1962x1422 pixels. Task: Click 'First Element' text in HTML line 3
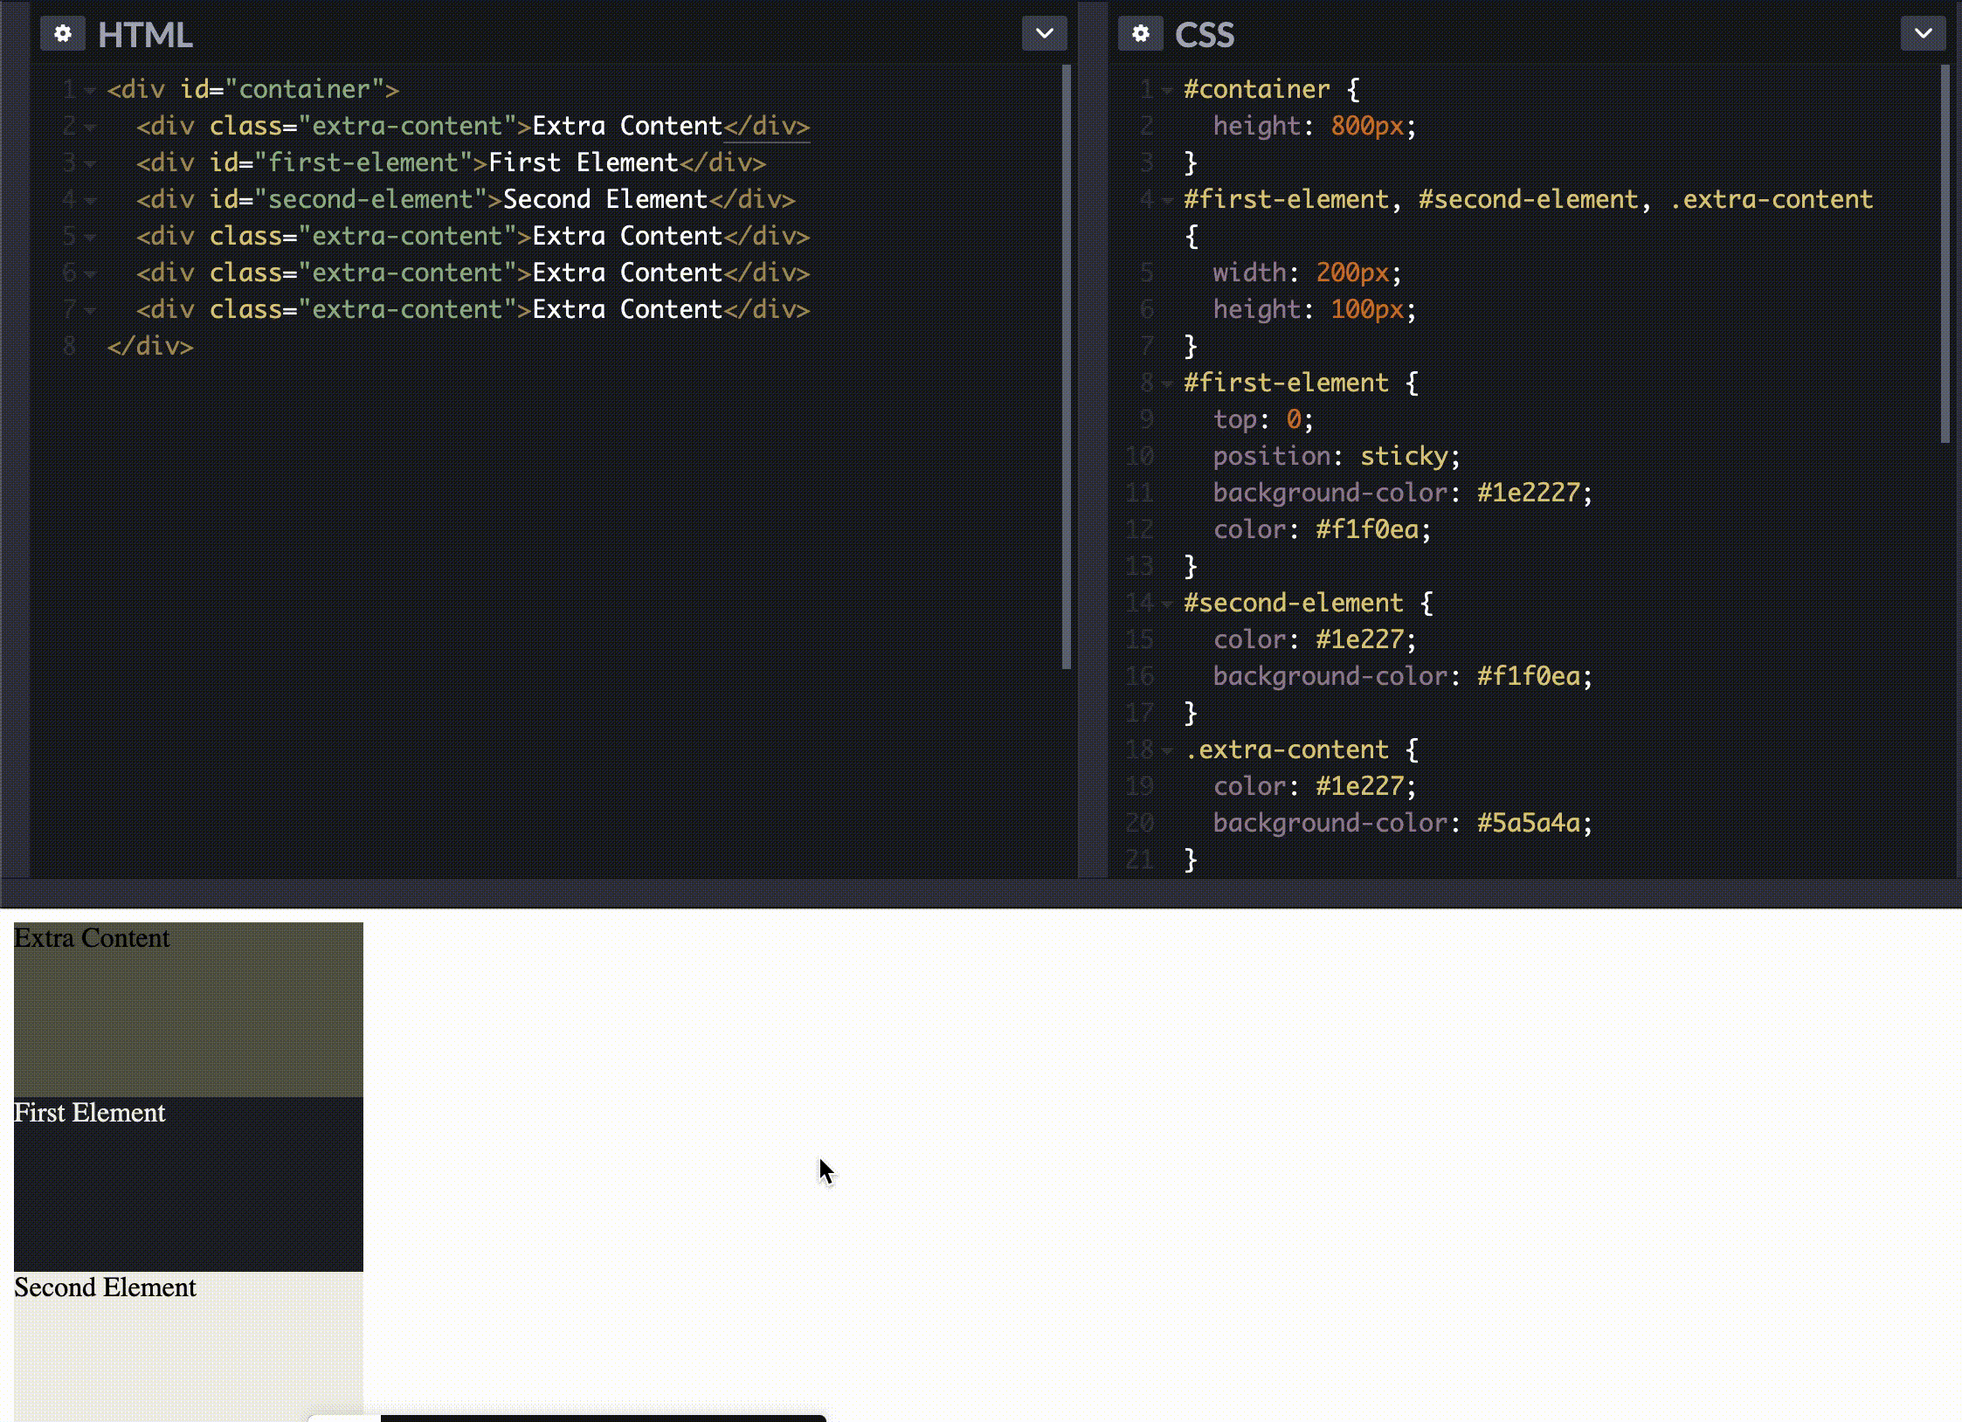click(583, 162)
